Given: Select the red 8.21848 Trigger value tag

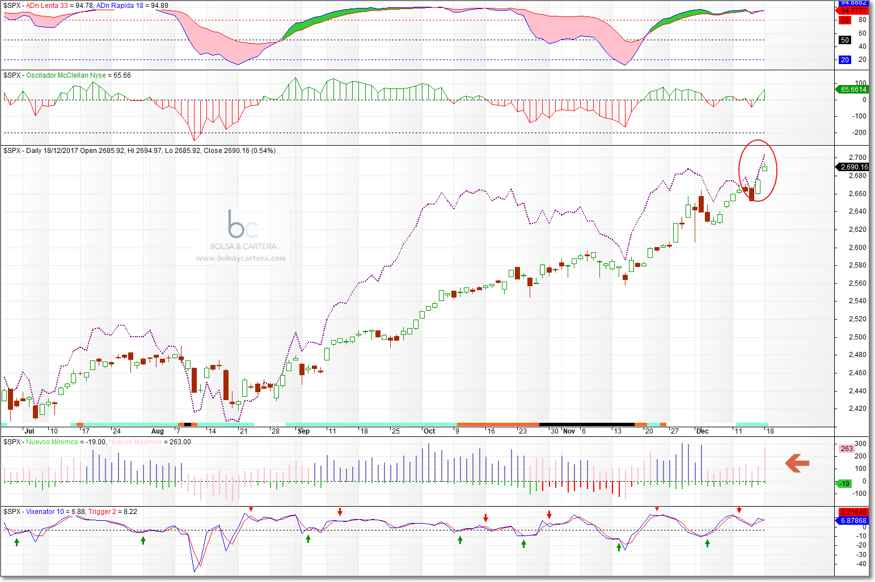Looking at the screenshot, I should coord(853,512).
